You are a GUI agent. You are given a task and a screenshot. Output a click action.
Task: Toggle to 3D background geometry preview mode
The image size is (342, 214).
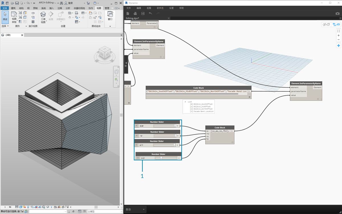point(326,25)
